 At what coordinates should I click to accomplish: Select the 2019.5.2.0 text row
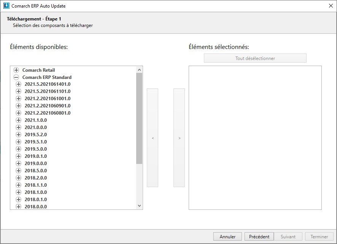click(x=36, y=135)
